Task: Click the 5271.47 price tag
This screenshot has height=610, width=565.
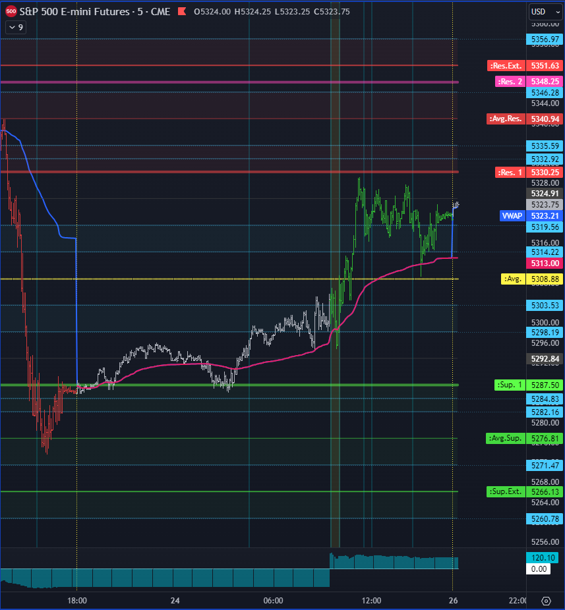Action: [545, 465]
